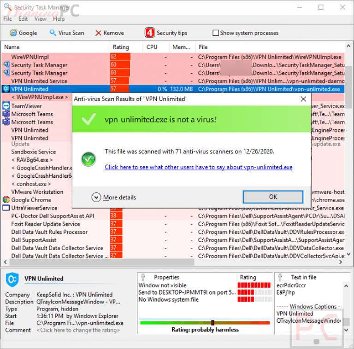Click the selected VPN Unlimited row icon

coord(6,89)
